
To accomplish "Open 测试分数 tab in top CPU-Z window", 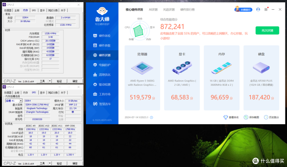I will tap(53, 10).
